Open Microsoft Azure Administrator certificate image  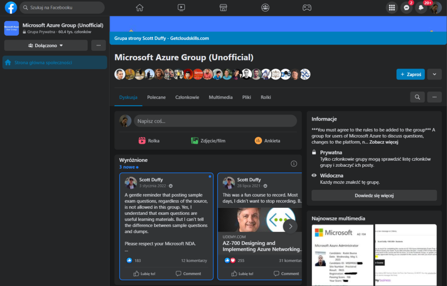point(342,255)
